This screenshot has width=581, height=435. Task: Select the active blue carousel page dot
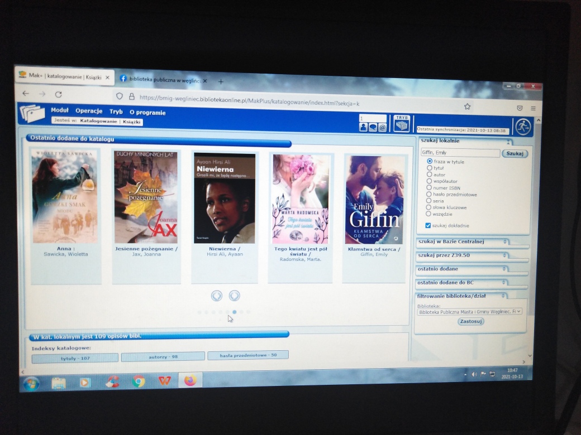click(234, 312)
